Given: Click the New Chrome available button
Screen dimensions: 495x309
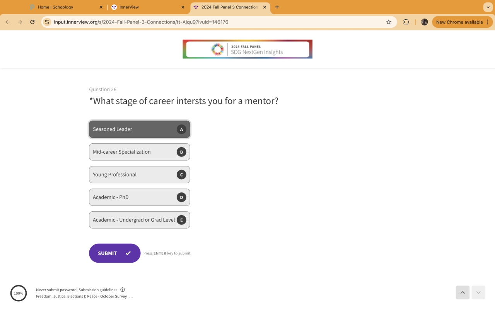Looking at the screenshot, I should click(x=459, y=22).
